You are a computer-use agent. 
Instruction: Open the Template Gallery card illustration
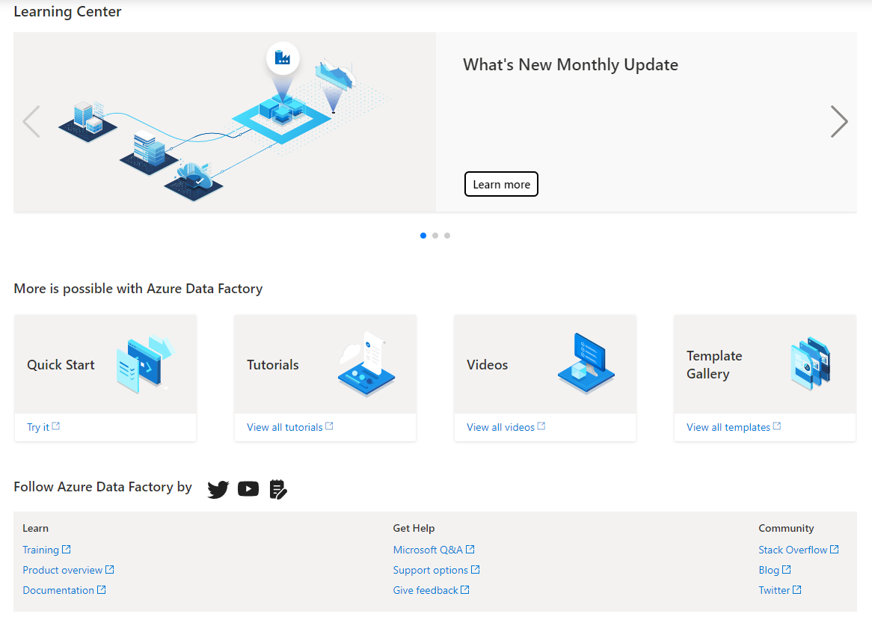pyautogui.click(x=810, y=364)
